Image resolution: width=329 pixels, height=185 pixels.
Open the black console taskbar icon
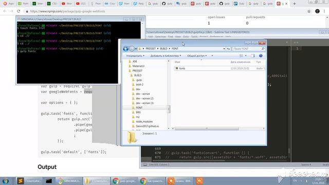point(49,181)
